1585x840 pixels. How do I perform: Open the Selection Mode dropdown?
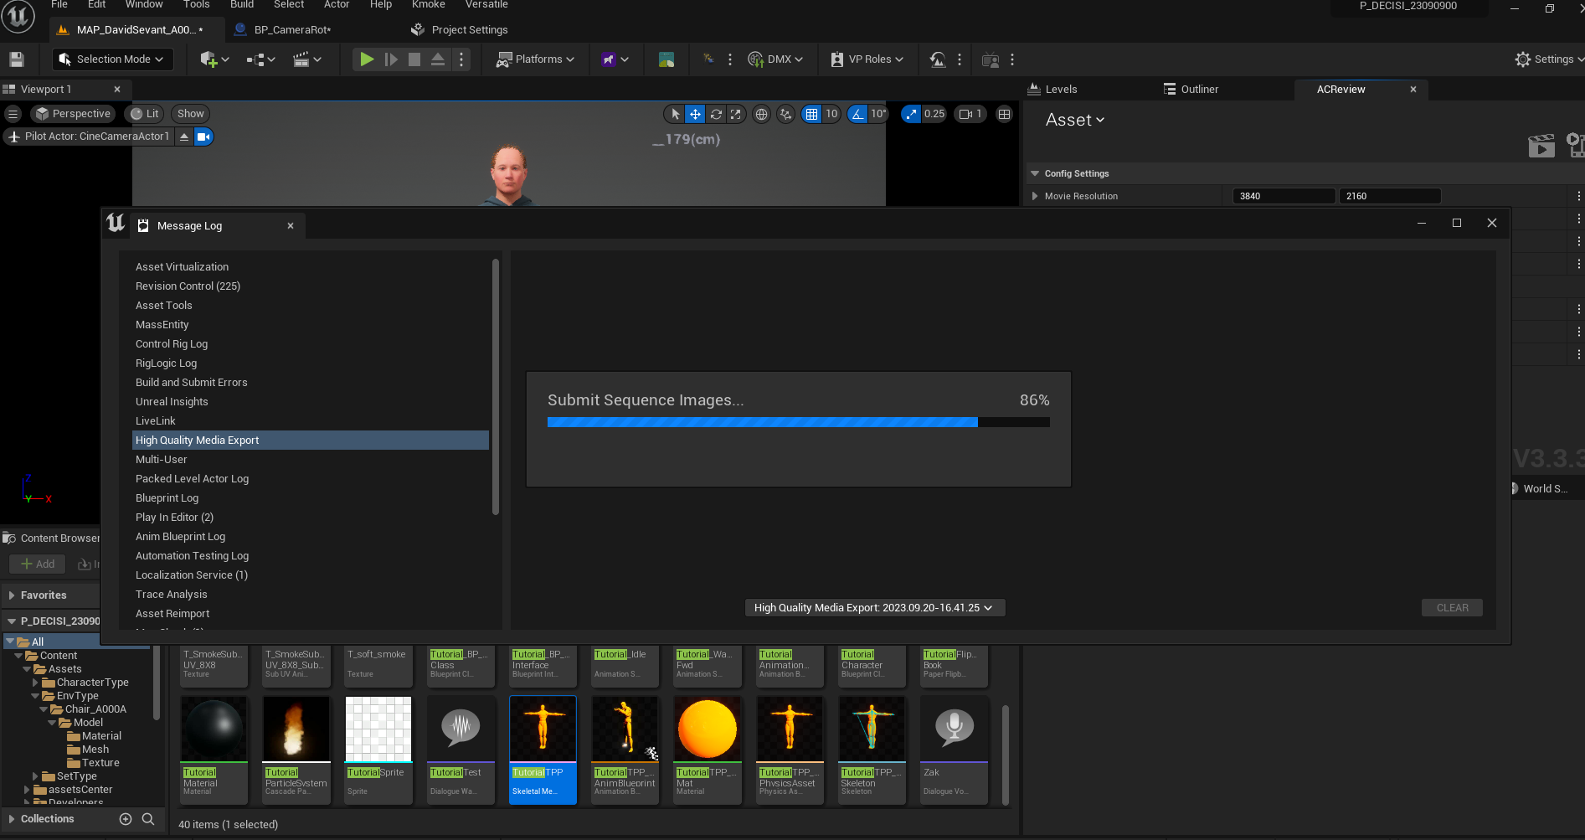(111, 59)
